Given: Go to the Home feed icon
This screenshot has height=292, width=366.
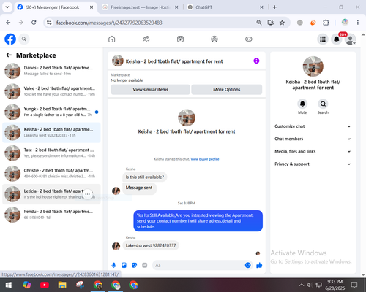Looking at the screenshot, I should 112,39.
